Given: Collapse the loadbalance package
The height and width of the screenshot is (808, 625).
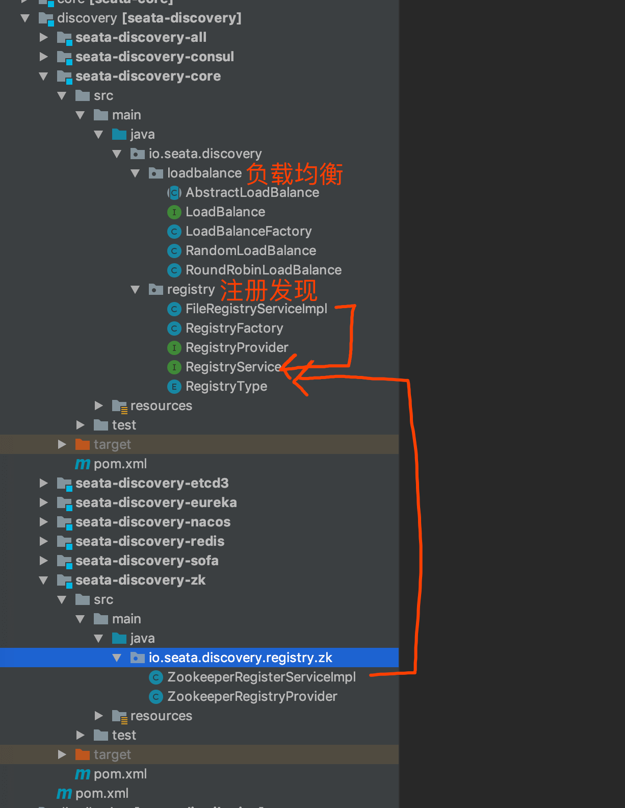Looking at the screenshot, I should pos(135,173).
